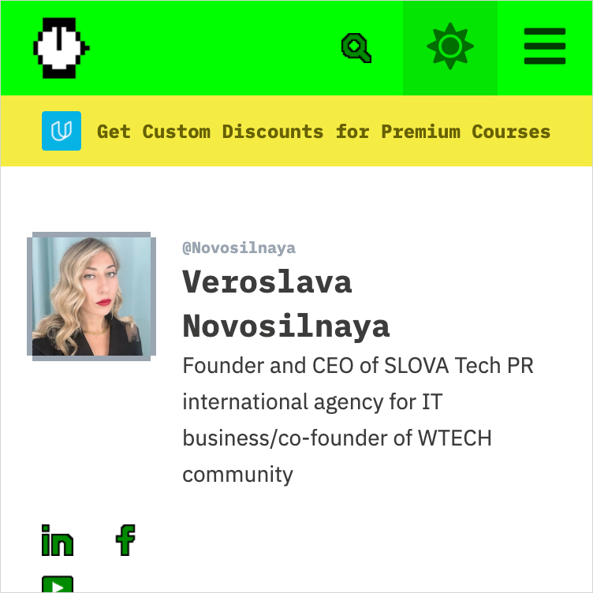
Task: Open Get Custom Discounts for Premium Courses
Action: (324, 132)
